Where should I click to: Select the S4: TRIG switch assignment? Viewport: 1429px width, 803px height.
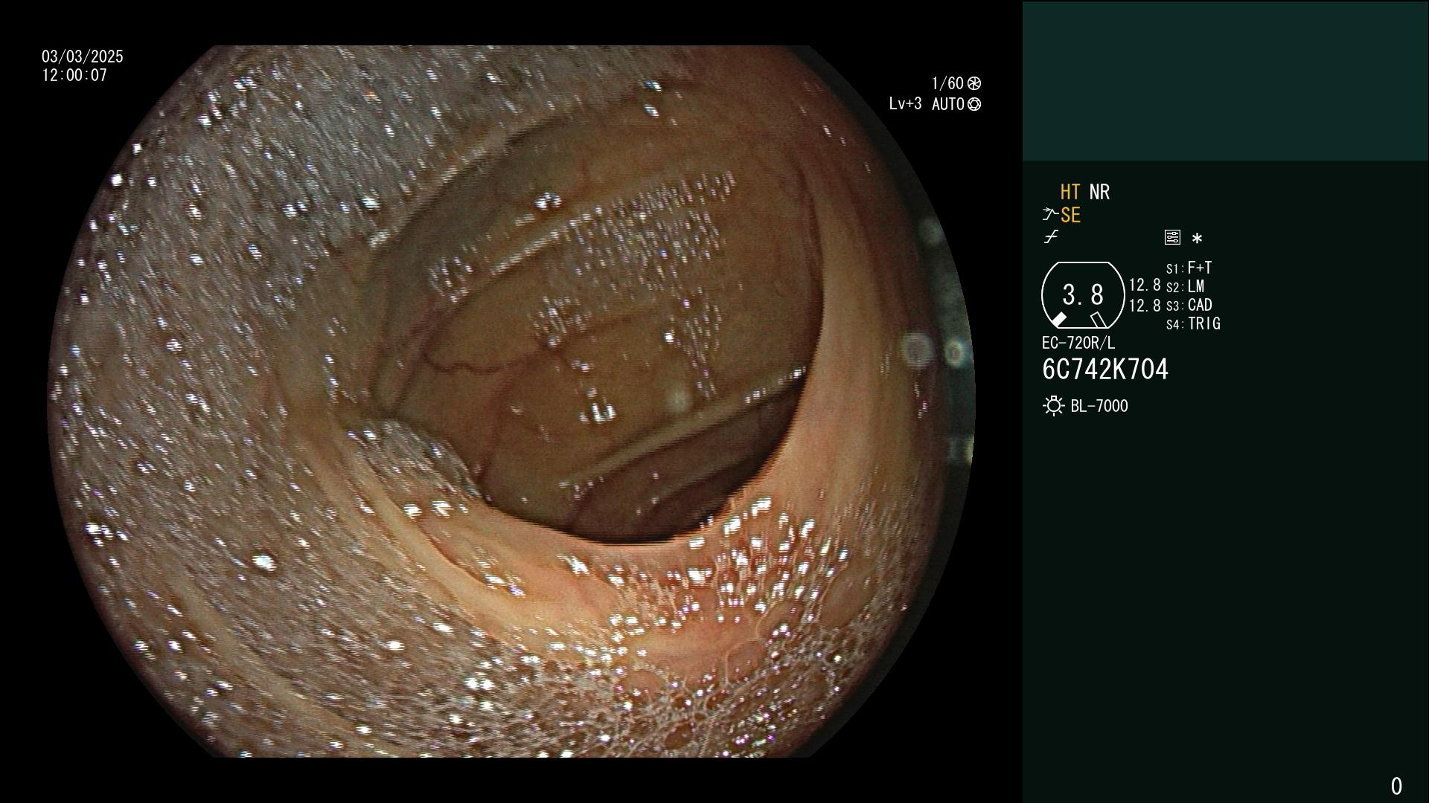tap(1193, 323)
